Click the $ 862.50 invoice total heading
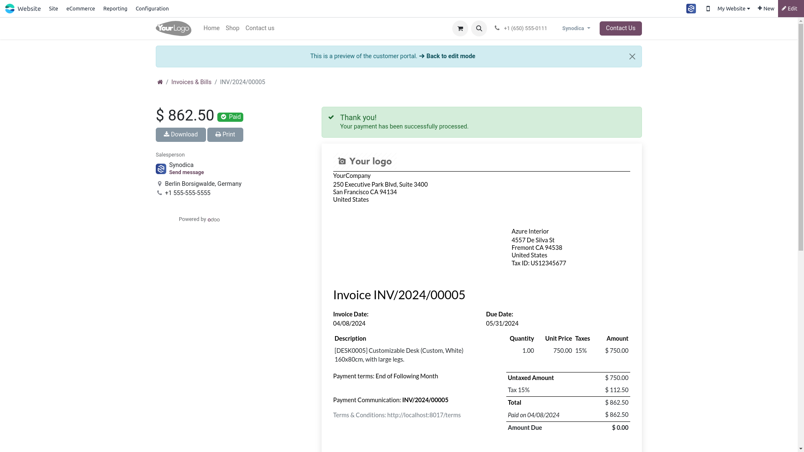Screen dimensions: 804x452 185,116
